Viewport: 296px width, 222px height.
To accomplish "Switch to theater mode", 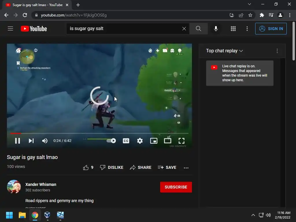I will (168, 141).
